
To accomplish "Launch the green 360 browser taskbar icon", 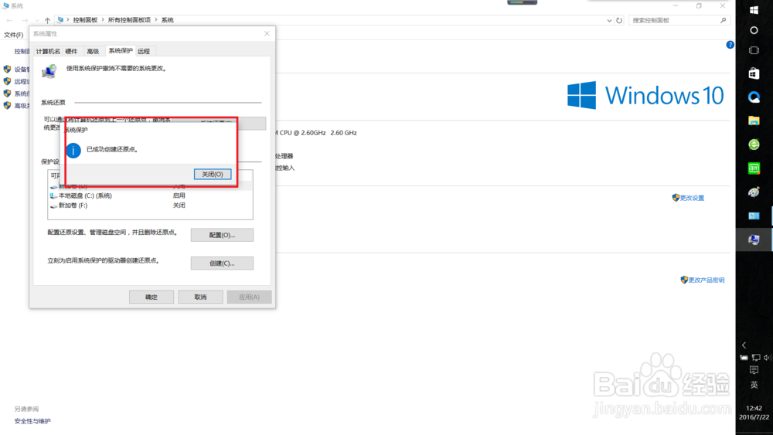I will tap(754, 144).
